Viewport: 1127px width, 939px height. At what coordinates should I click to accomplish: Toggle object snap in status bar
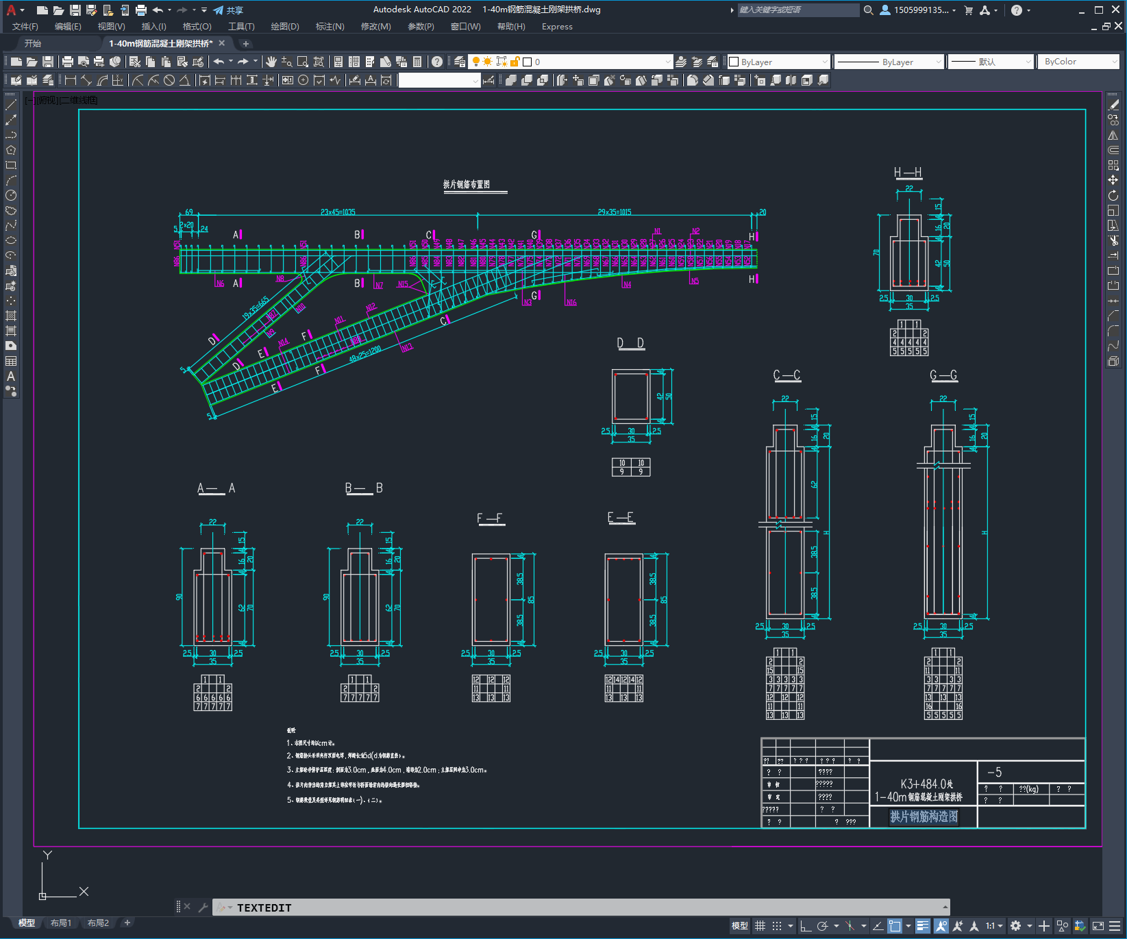[x=895, y=926]
